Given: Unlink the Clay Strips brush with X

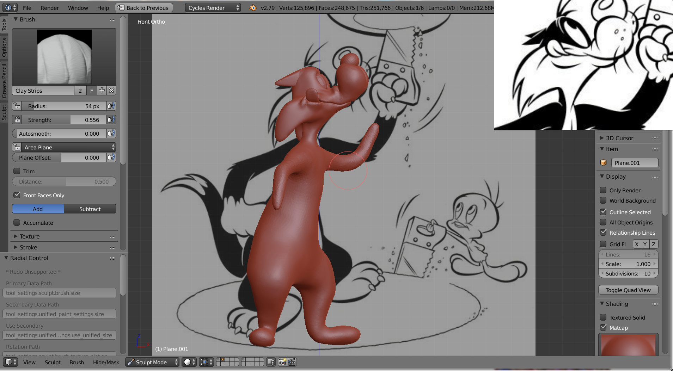Looking at the screenshot, I should (x=111, y=91).
